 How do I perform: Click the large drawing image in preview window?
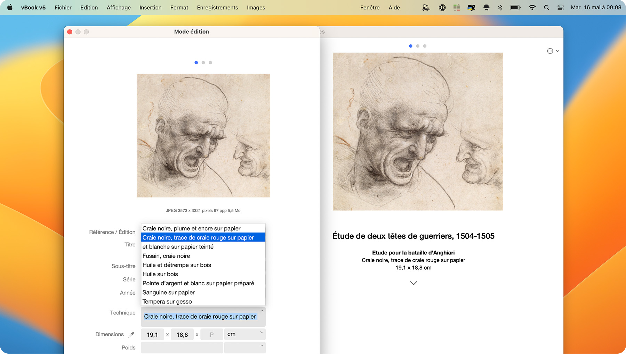click(x=418, y=132)
